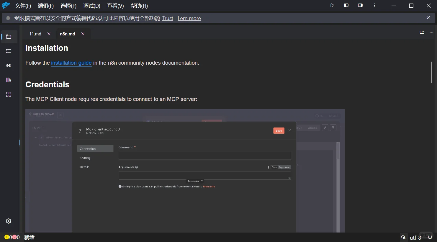
Task: Open notifications bell in status bar
Action: tap(430, 237)
